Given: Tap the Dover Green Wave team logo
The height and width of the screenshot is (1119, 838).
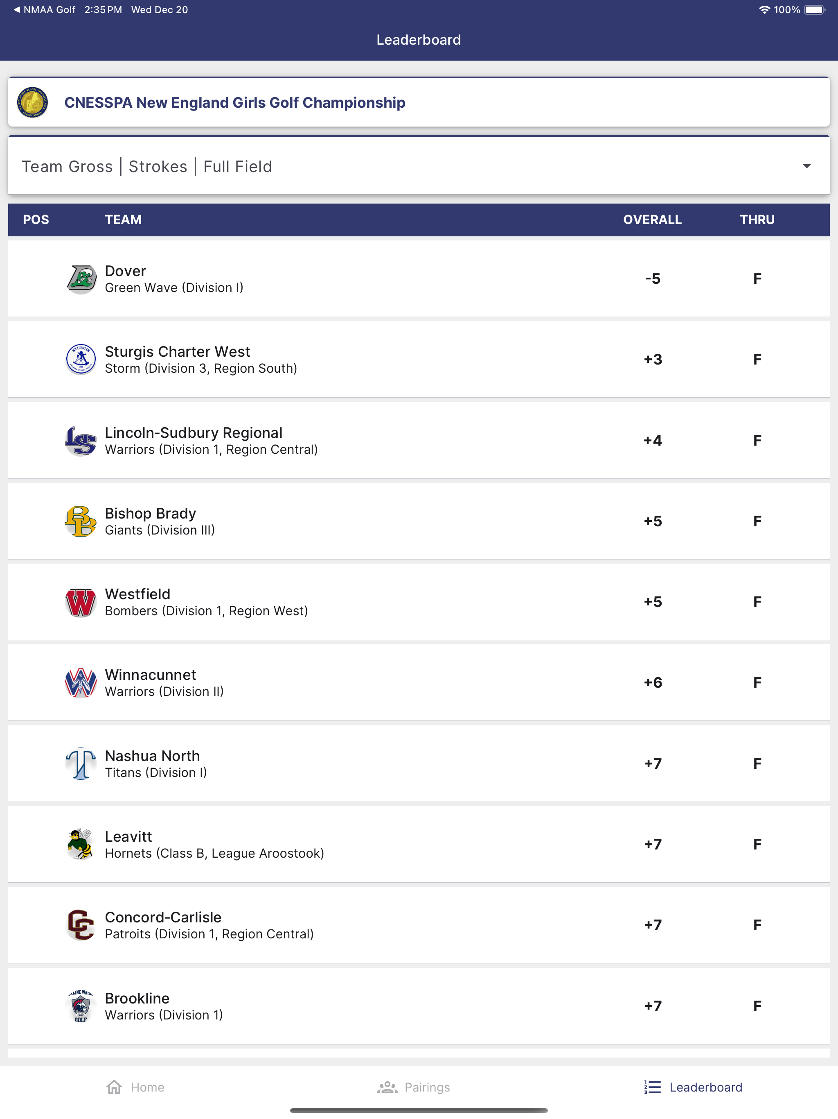Looking at the screenshot, I should (81, 279).
